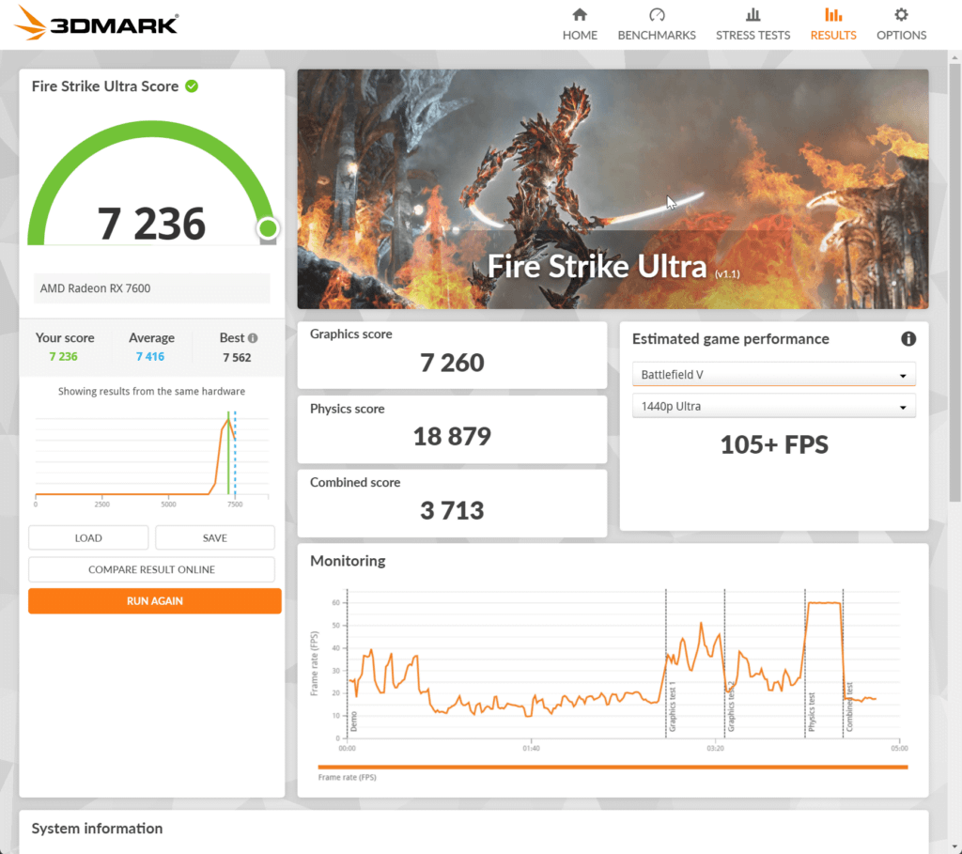Click the Home icon in navigation
This screenshot has height=854, width=962.
click(x=580, y=15)
